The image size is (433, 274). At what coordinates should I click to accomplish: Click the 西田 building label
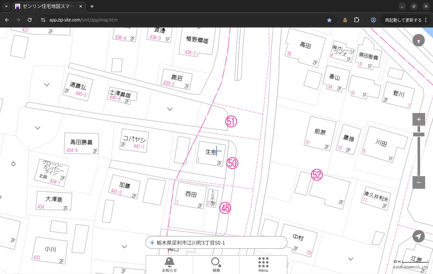[191, 194]
